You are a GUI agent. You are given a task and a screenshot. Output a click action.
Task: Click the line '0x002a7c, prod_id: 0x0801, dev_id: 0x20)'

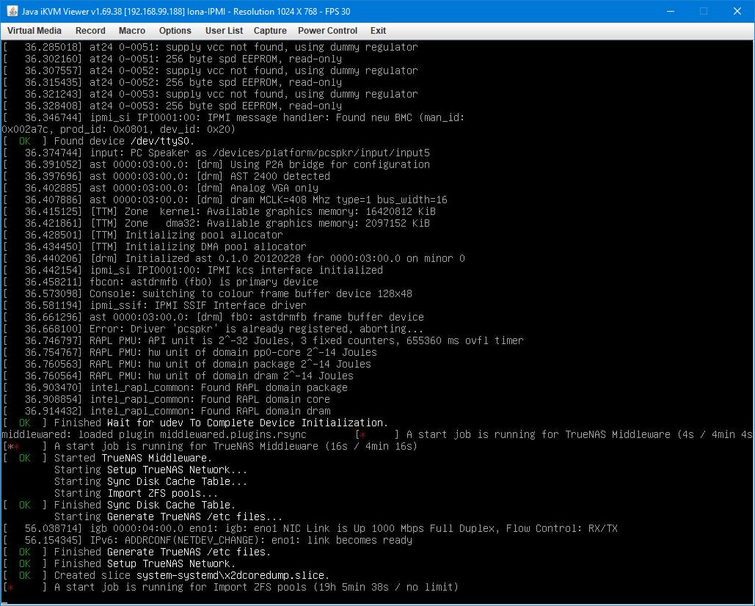[118, 129]
